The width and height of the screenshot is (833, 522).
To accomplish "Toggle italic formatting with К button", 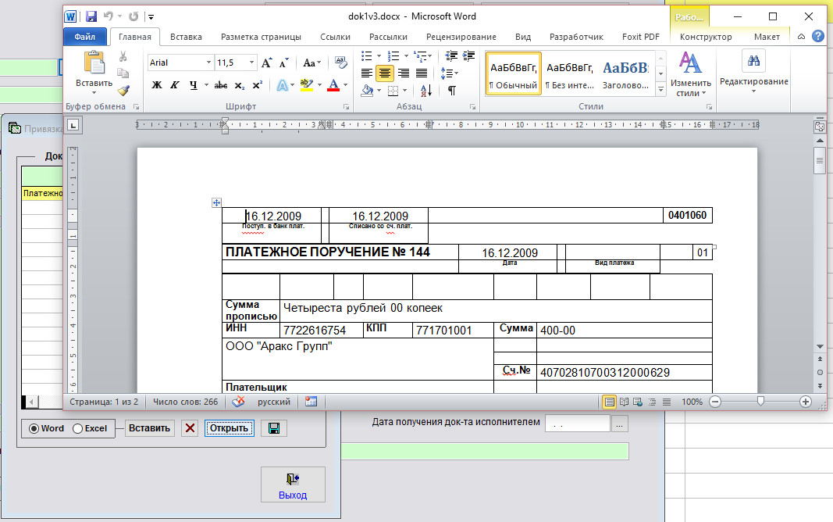I will [174, 85].
